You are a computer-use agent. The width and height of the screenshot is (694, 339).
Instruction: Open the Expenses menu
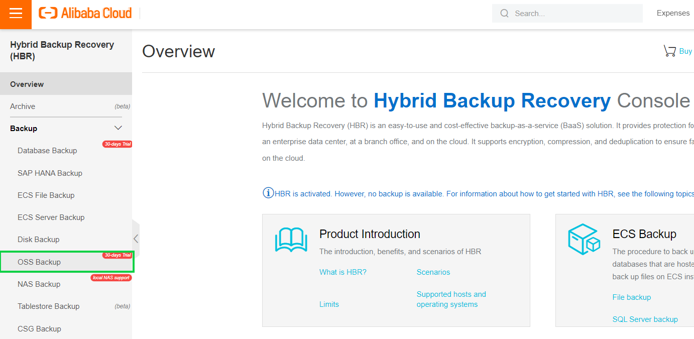coord(673,13)
